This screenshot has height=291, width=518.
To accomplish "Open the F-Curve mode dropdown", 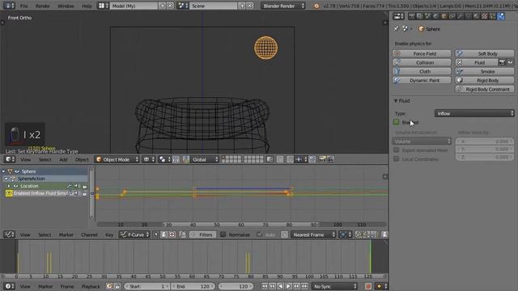I will tap(134, 234).
